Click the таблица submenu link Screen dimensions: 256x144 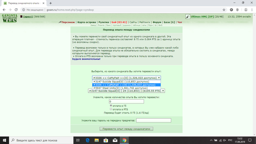[x=136, y=25]
